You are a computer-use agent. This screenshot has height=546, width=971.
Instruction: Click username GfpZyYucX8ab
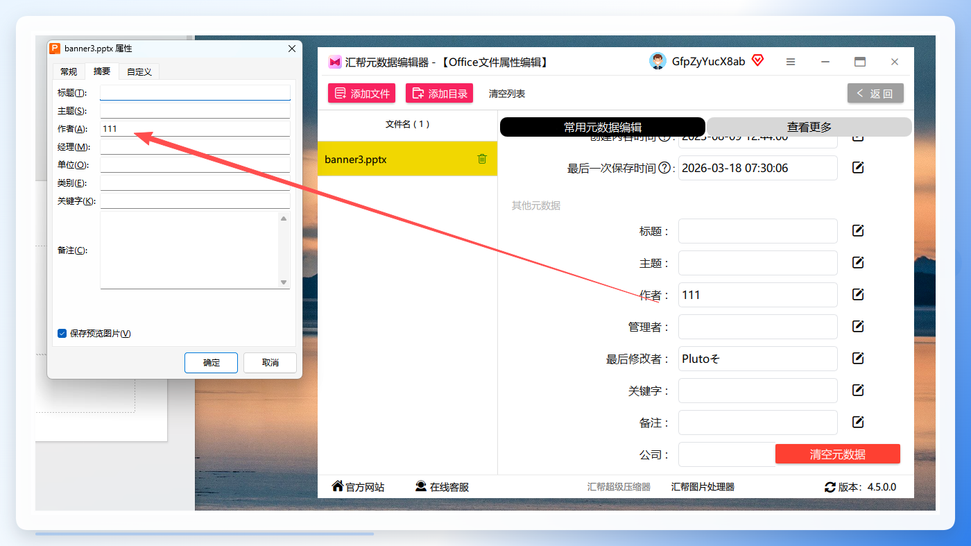coord(708,61)
